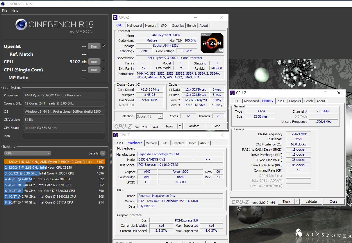Select the Core i7-3770 ranking row
This screenshot has width=352, height=243.
54,185
